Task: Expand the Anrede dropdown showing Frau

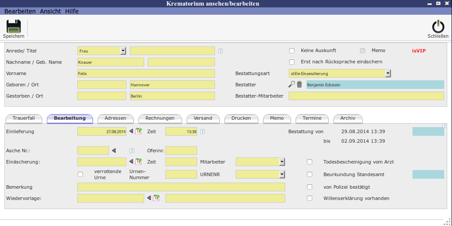Action: pyautogui.click(x=123, y=51)
